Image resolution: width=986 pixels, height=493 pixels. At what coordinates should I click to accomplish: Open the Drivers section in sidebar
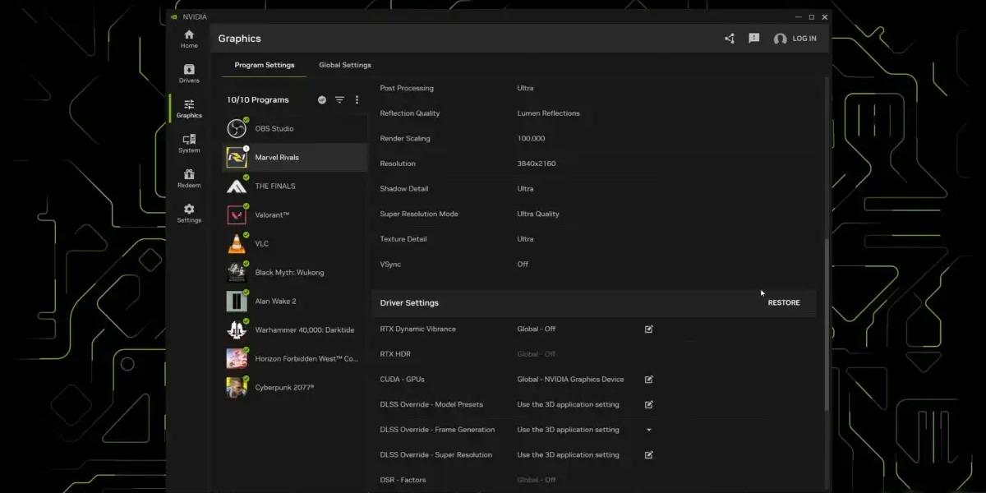click(x=189, y=74)
